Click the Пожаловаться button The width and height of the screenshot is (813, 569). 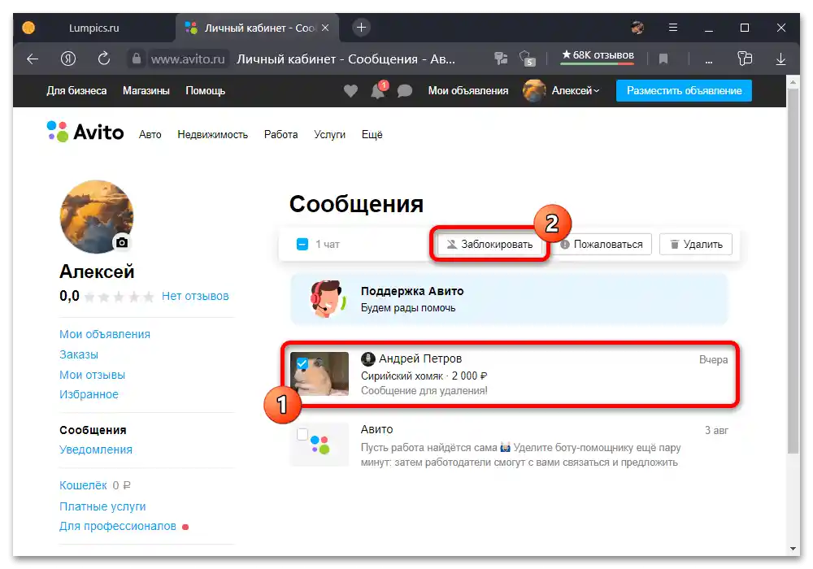tap(602, 244)
